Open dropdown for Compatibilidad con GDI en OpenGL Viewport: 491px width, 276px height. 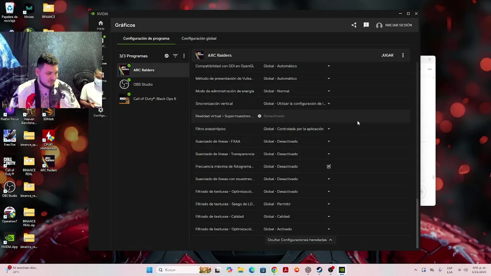click(x=329, y=66)
